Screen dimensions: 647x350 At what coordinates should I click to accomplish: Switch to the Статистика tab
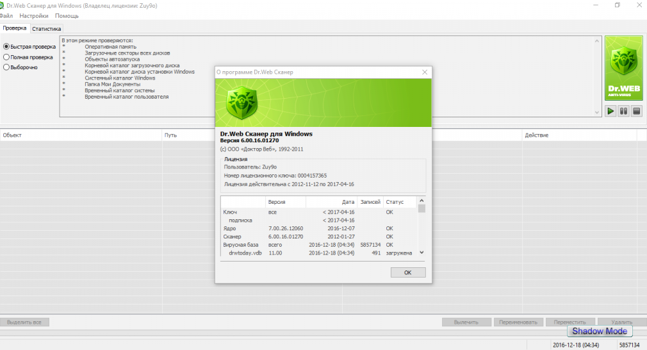[47, 29]
